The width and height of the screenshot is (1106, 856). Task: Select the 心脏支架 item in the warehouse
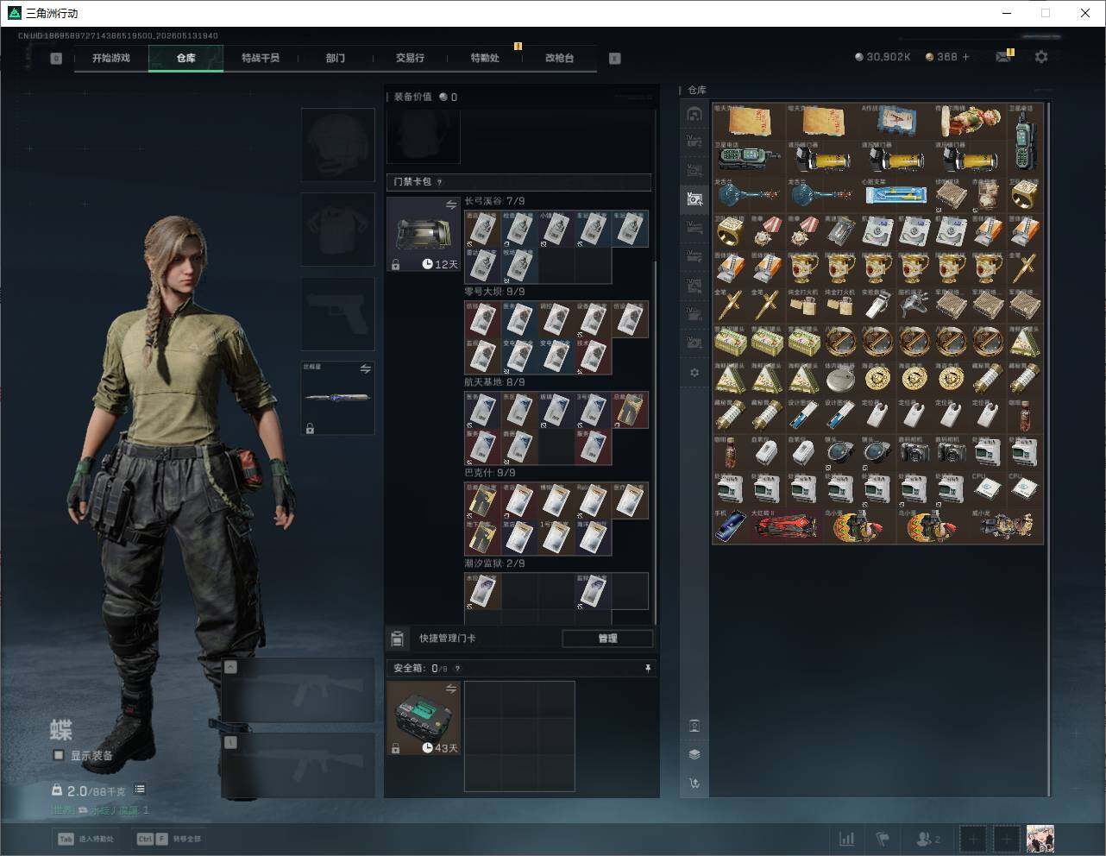click(896, 194)
